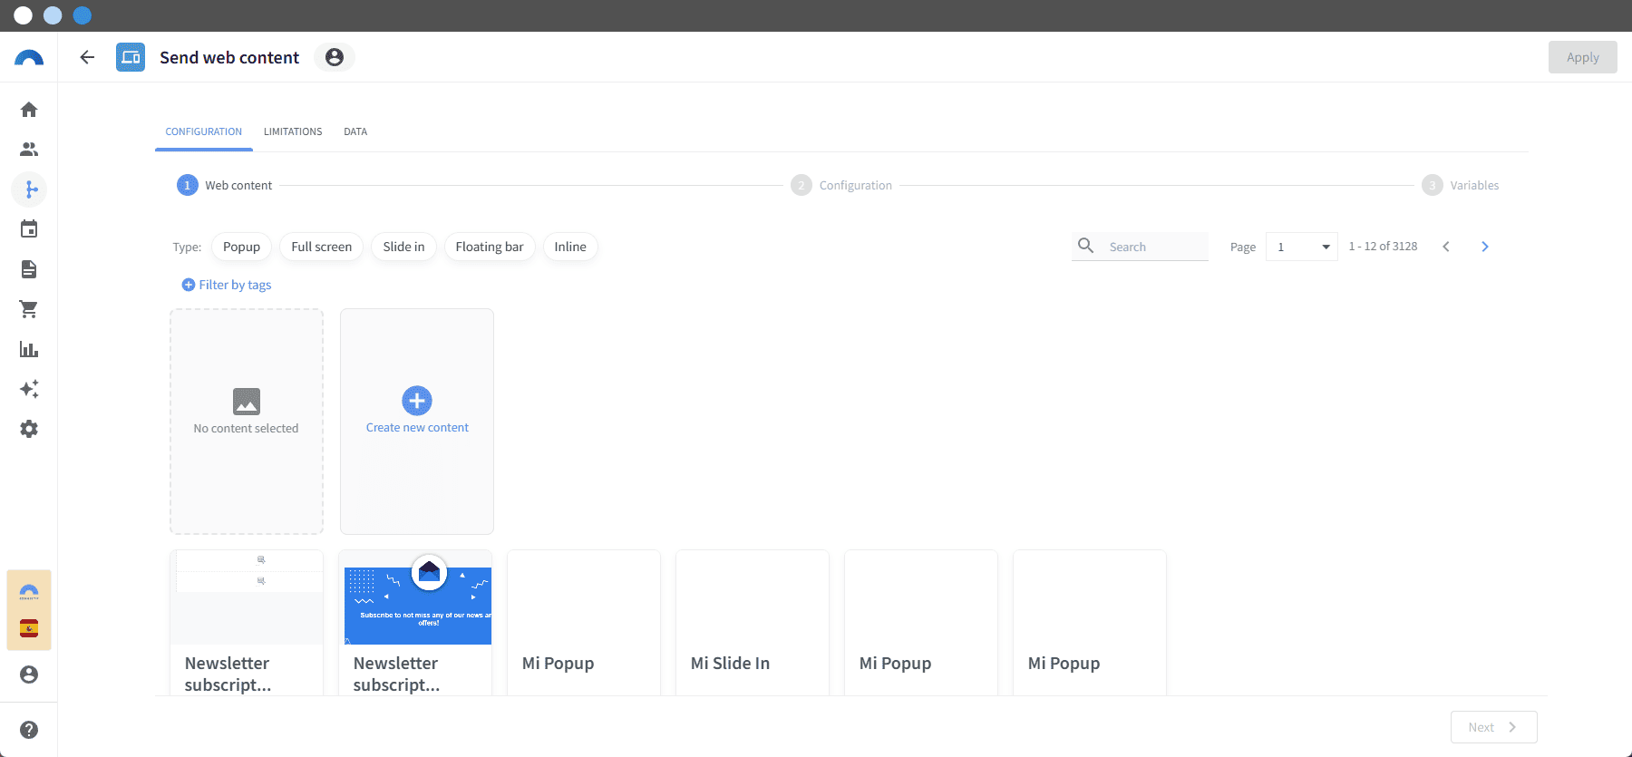Click the plus icon for new content
This screenshot has height=757, width=1632.
[417, 401]
